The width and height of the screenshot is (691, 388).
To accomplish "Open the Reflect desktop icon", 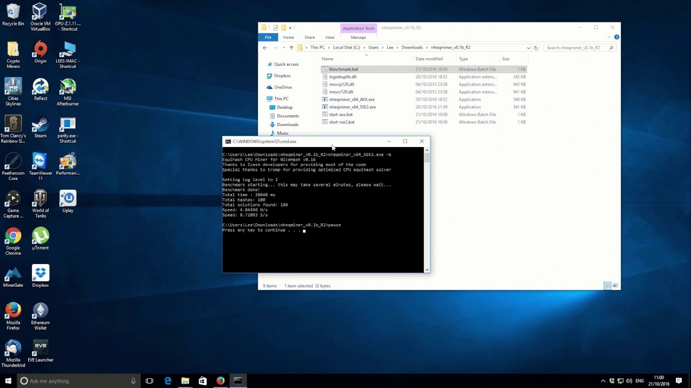I will (40, 89).
